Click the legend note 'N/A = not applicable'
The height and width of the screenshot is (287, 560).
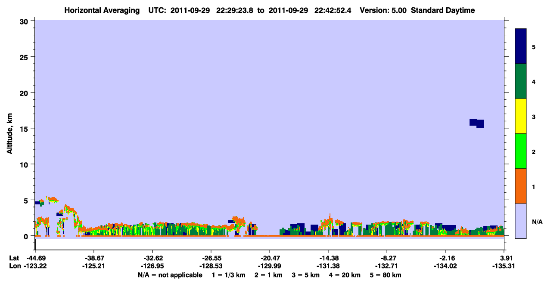click(170, 275)
